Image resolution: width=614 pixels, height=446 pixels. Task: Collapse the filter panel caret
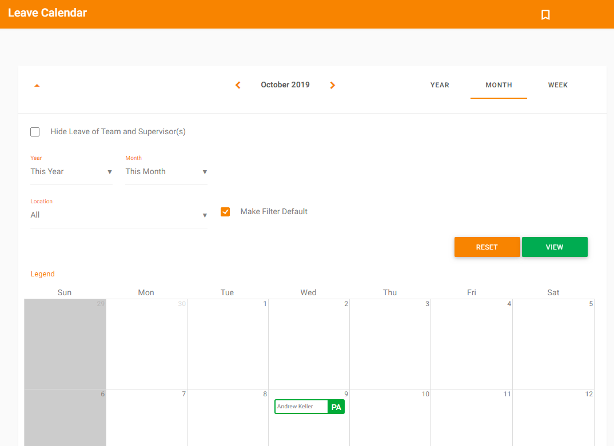(x=37, y=85)
